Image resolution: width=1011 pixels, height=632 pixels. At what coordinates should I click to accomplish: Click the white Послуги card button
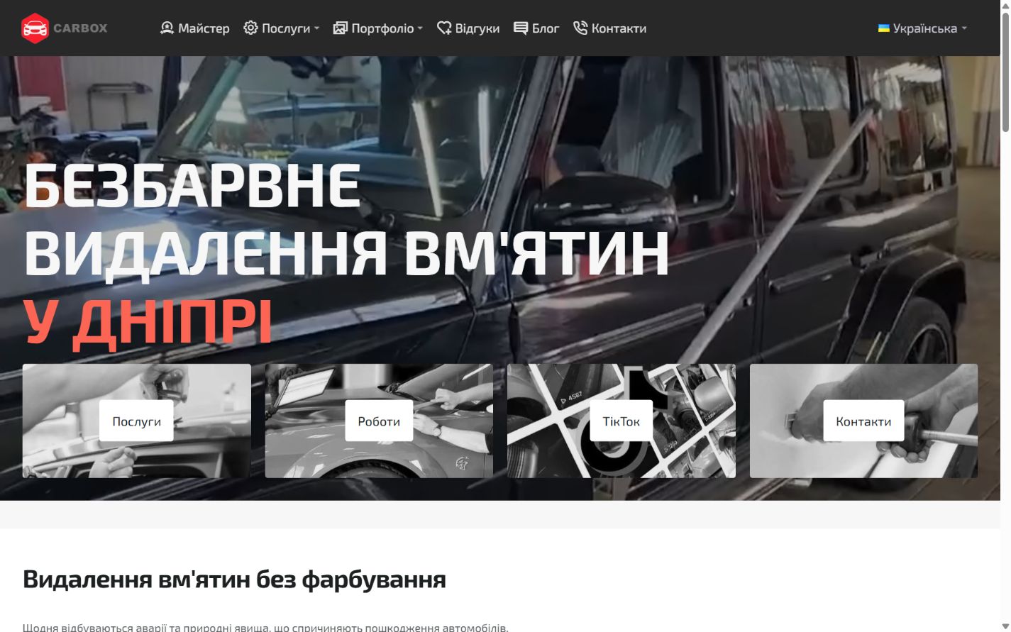(x=136, y=421)
